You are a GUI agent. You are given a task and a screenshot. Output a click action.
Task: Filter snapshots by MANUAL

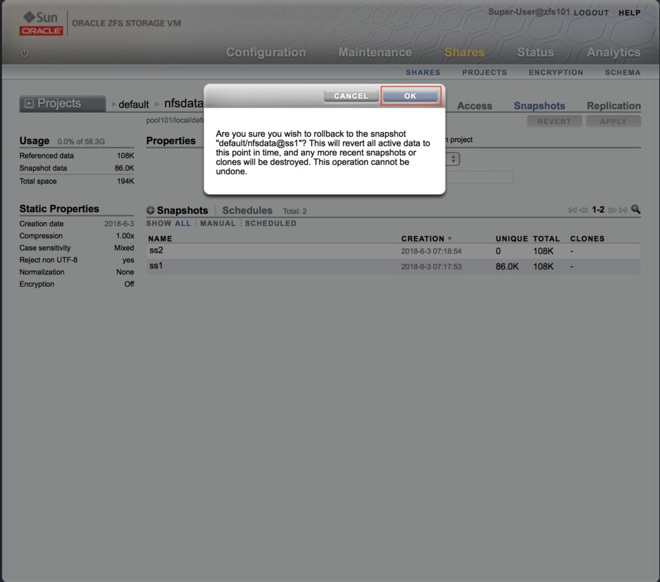(x=218, y=224)
